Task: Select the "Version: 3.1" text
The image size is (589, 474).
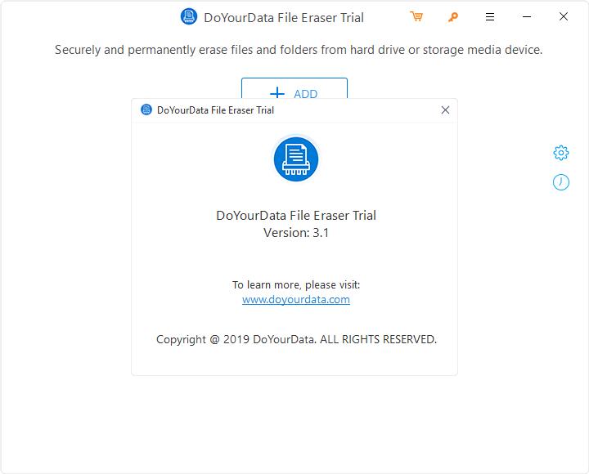Action: (296, 233)
